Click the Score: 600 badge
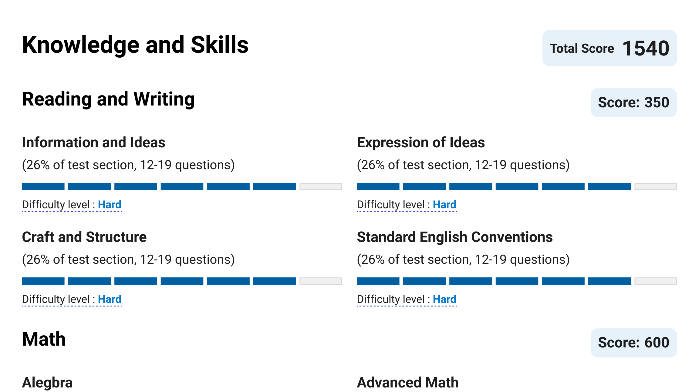 pyautogui.click(x=633, y=343)
